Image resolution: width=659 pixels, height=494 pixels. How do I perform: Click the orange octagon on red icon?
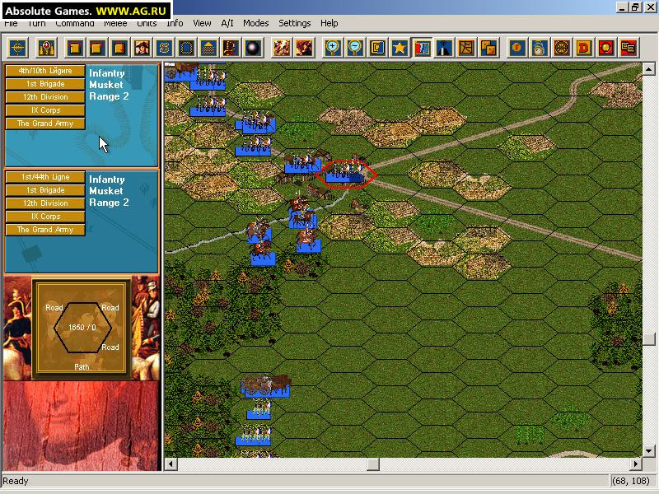(x=606, y=48)
